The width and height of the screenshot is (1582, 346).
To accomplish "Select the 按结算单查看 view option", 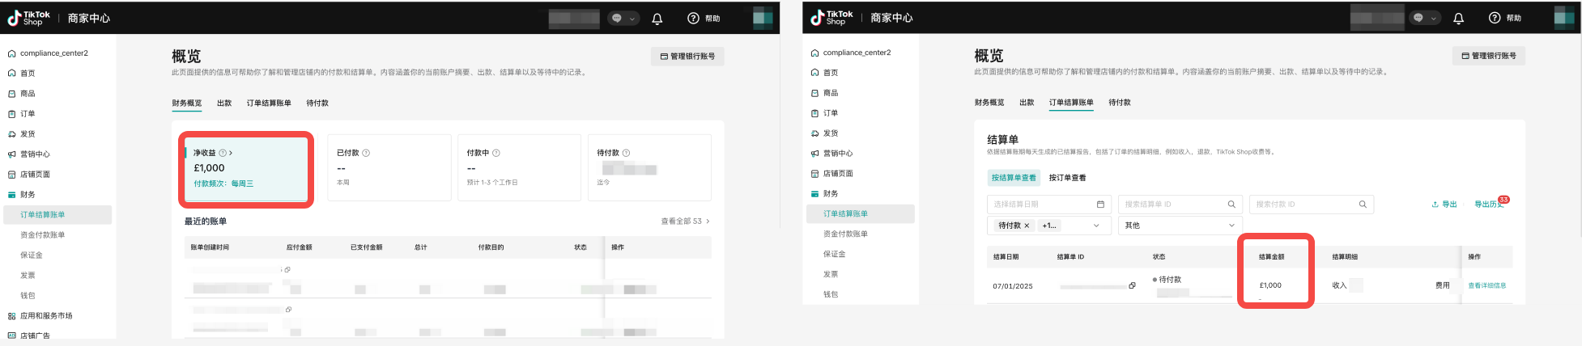I will (x=1014, y=178).
